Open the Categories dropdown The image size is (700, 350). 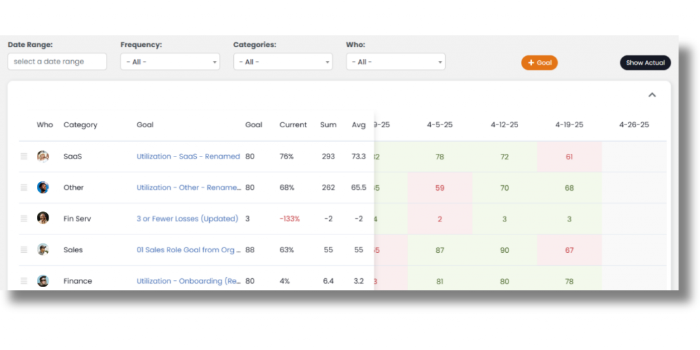click(282, 62)
